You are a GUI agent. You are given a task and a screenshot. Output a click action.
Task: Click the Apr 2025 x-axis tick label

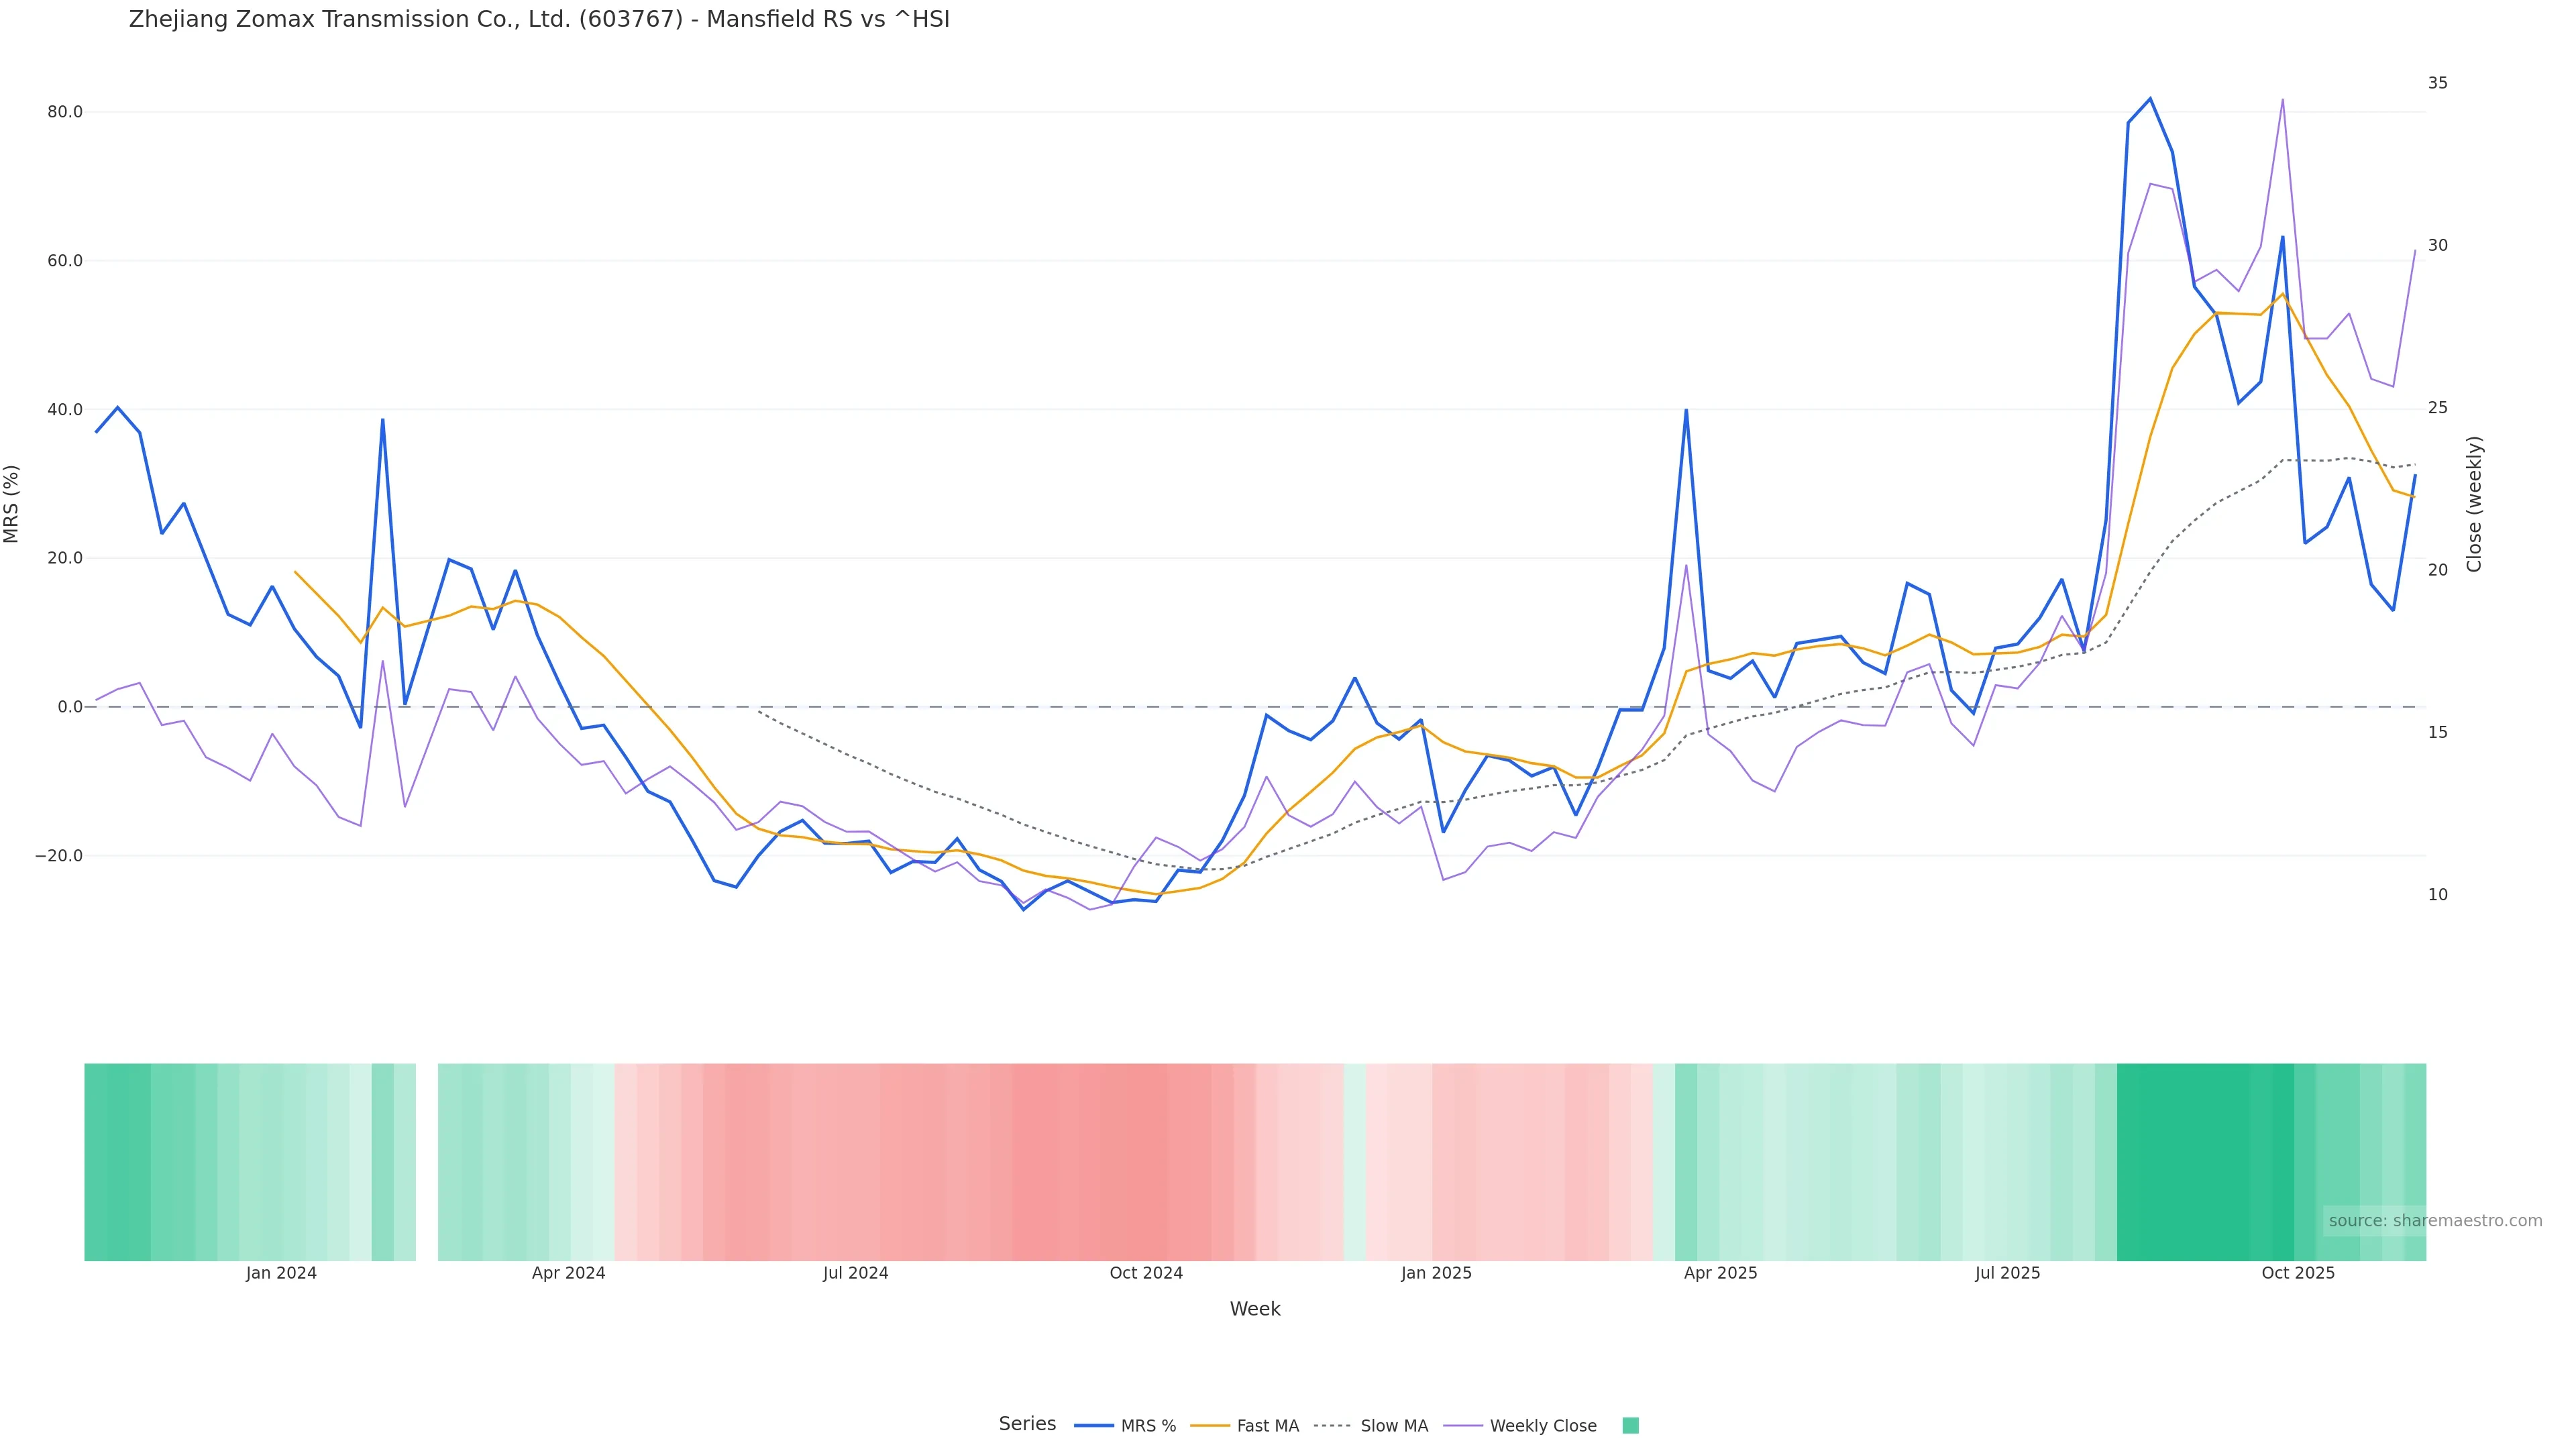[1720, 1273]
